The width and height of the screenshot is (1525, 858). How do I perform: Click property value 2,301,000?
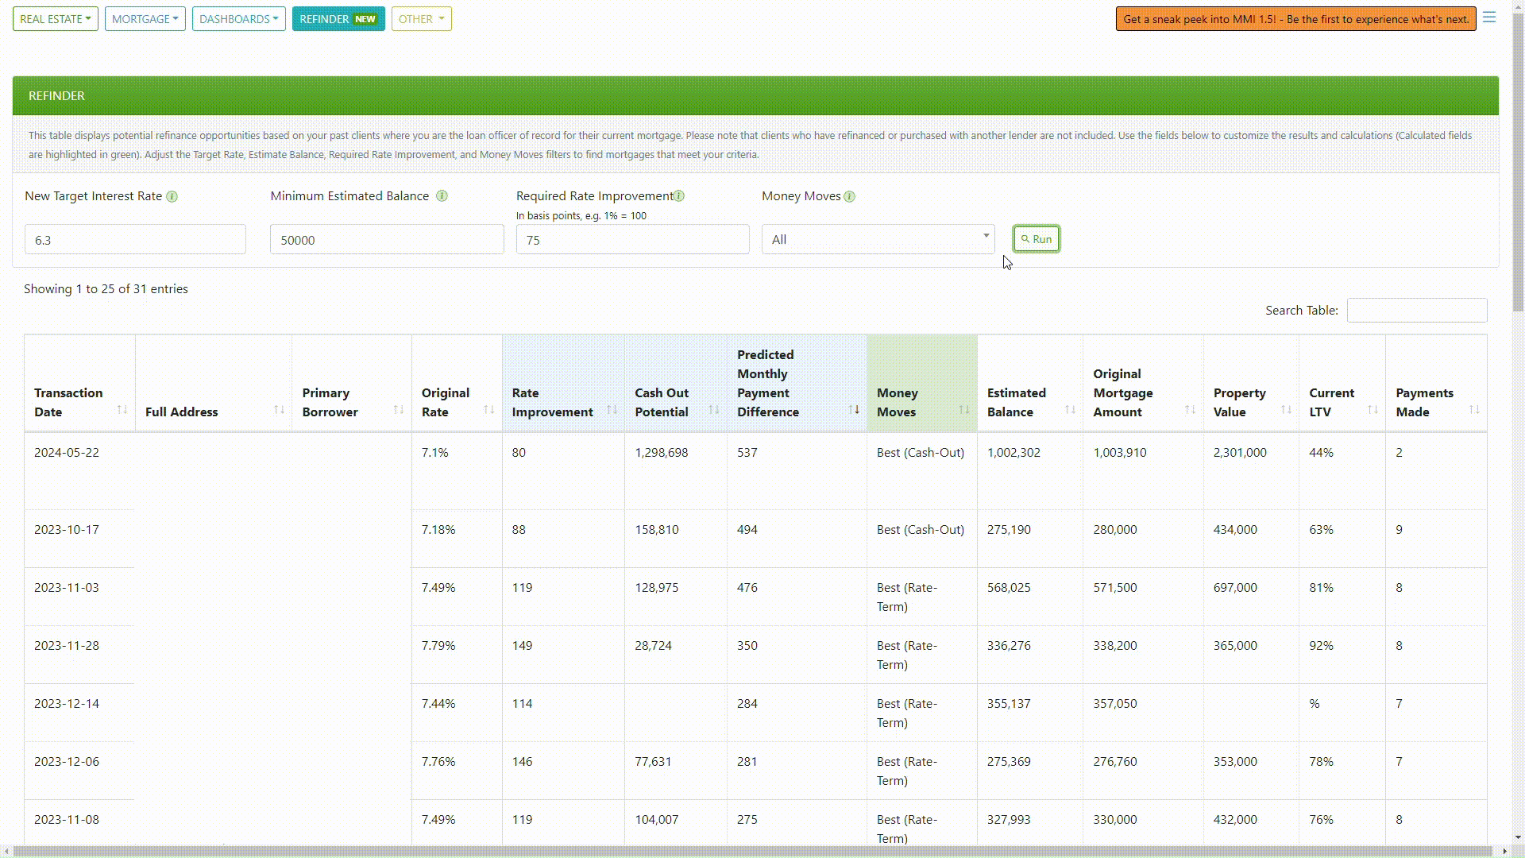[x=1240, y=453]
